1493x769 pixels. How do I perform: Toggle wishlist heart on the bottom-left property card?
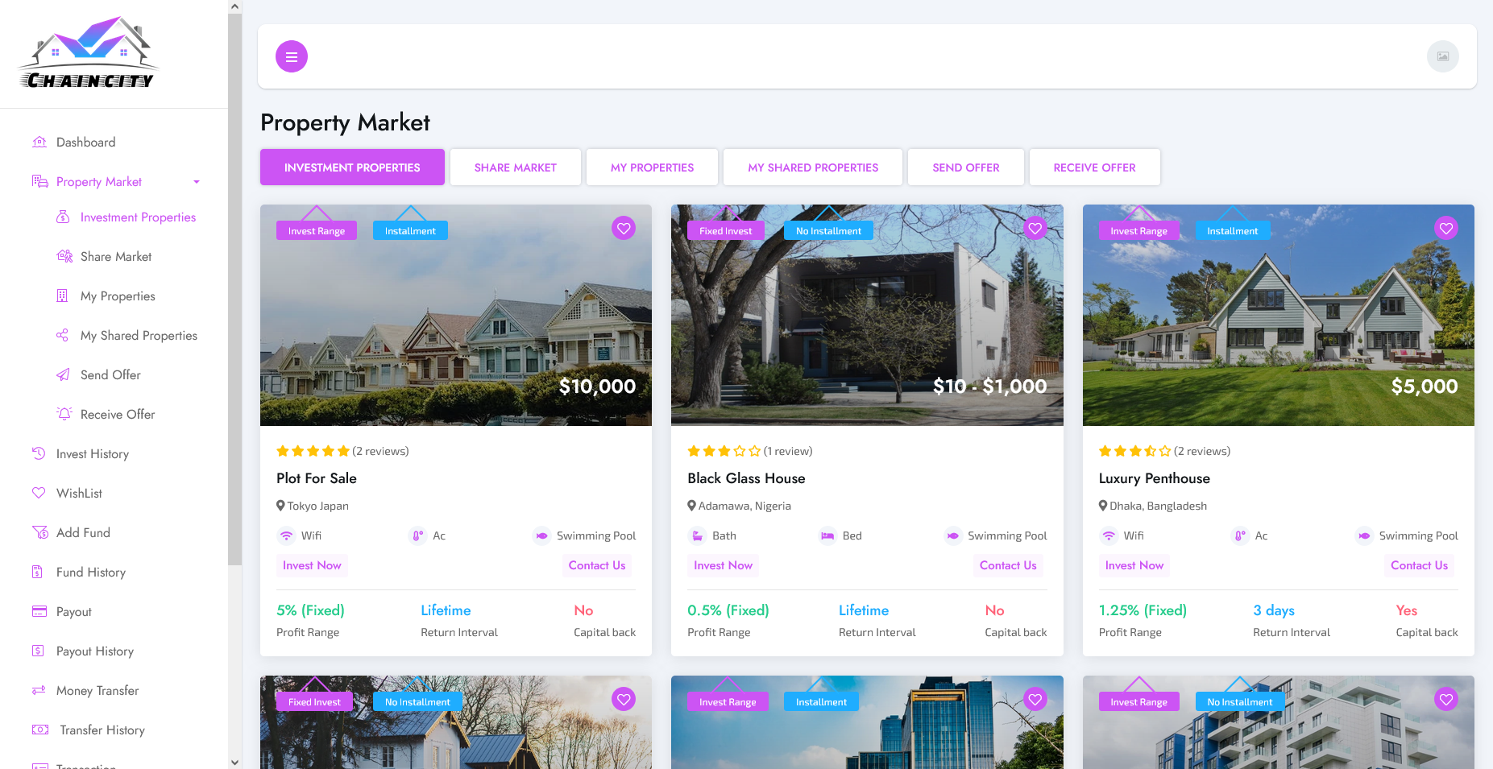click(x=624, y=700)
